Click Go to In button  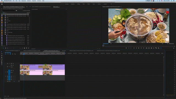pyautogui.click(x=134, y=48)
